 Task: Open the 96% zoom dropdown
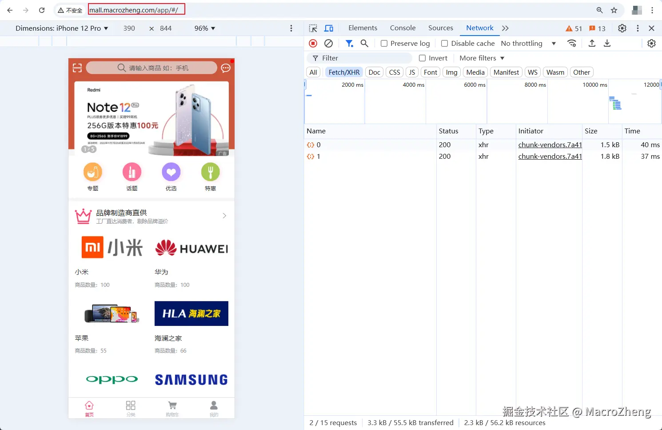tap(204, 28)
